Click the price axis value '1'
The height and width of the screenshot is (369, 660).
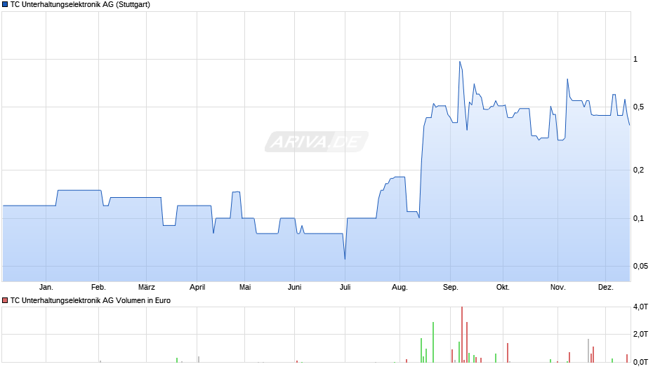click(x=635, y=60)
